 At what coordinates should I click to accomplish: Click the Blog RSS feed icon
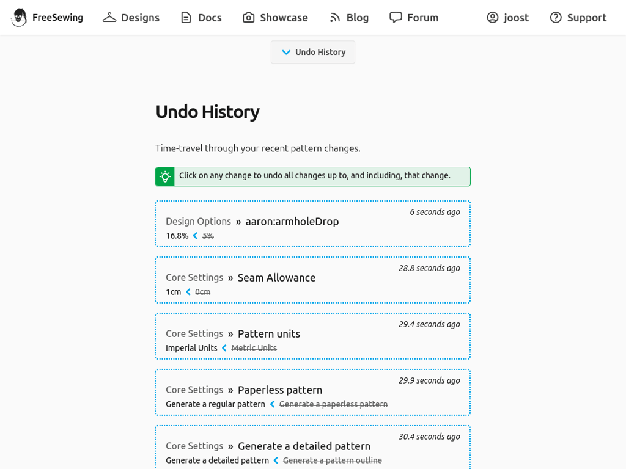[x=335, y=18]
